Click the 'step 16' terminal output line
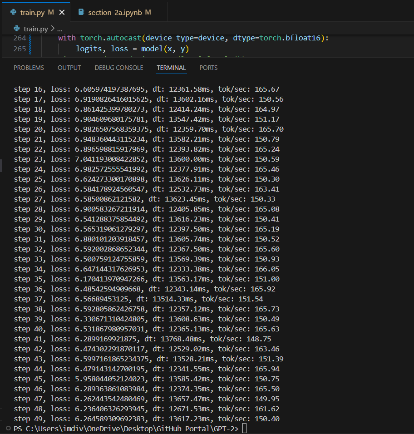The image size is (414, 434). pos(147,89)
